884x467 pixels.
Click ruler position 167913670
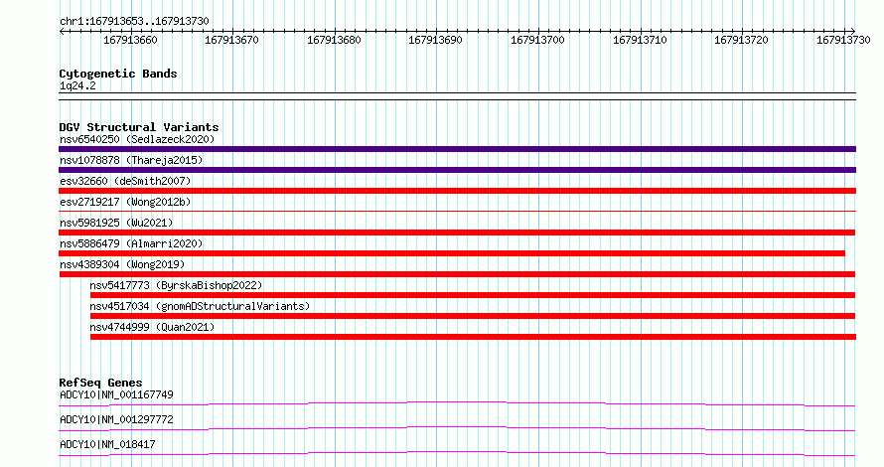tap(231, 40)
